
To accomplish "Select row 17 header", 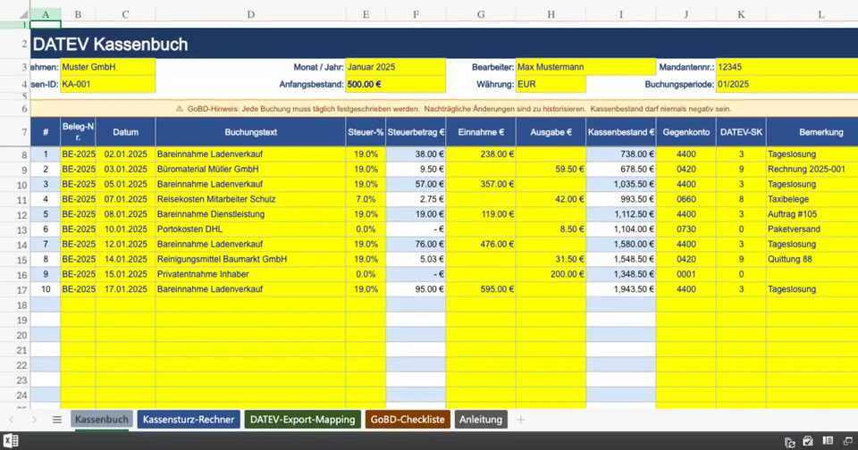I will click(x=15, y=290).
